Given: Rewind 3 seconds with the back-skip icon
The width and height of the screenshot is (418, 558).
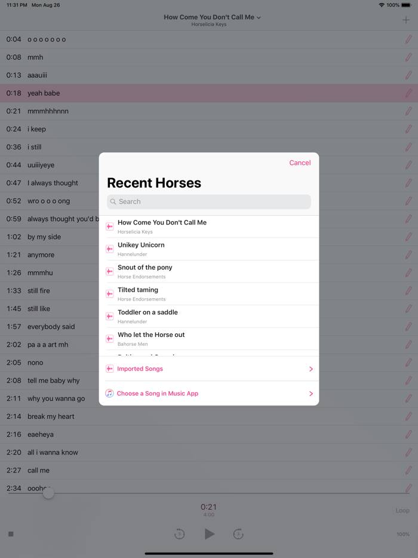Looking at the screenshot, I should click(179, 534).
